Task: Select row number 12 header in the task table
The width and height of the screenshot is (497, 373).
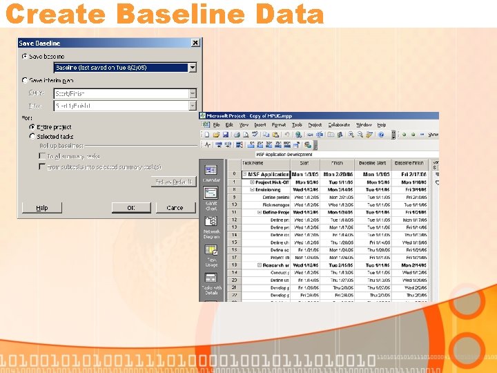Action: pos(234,220)
